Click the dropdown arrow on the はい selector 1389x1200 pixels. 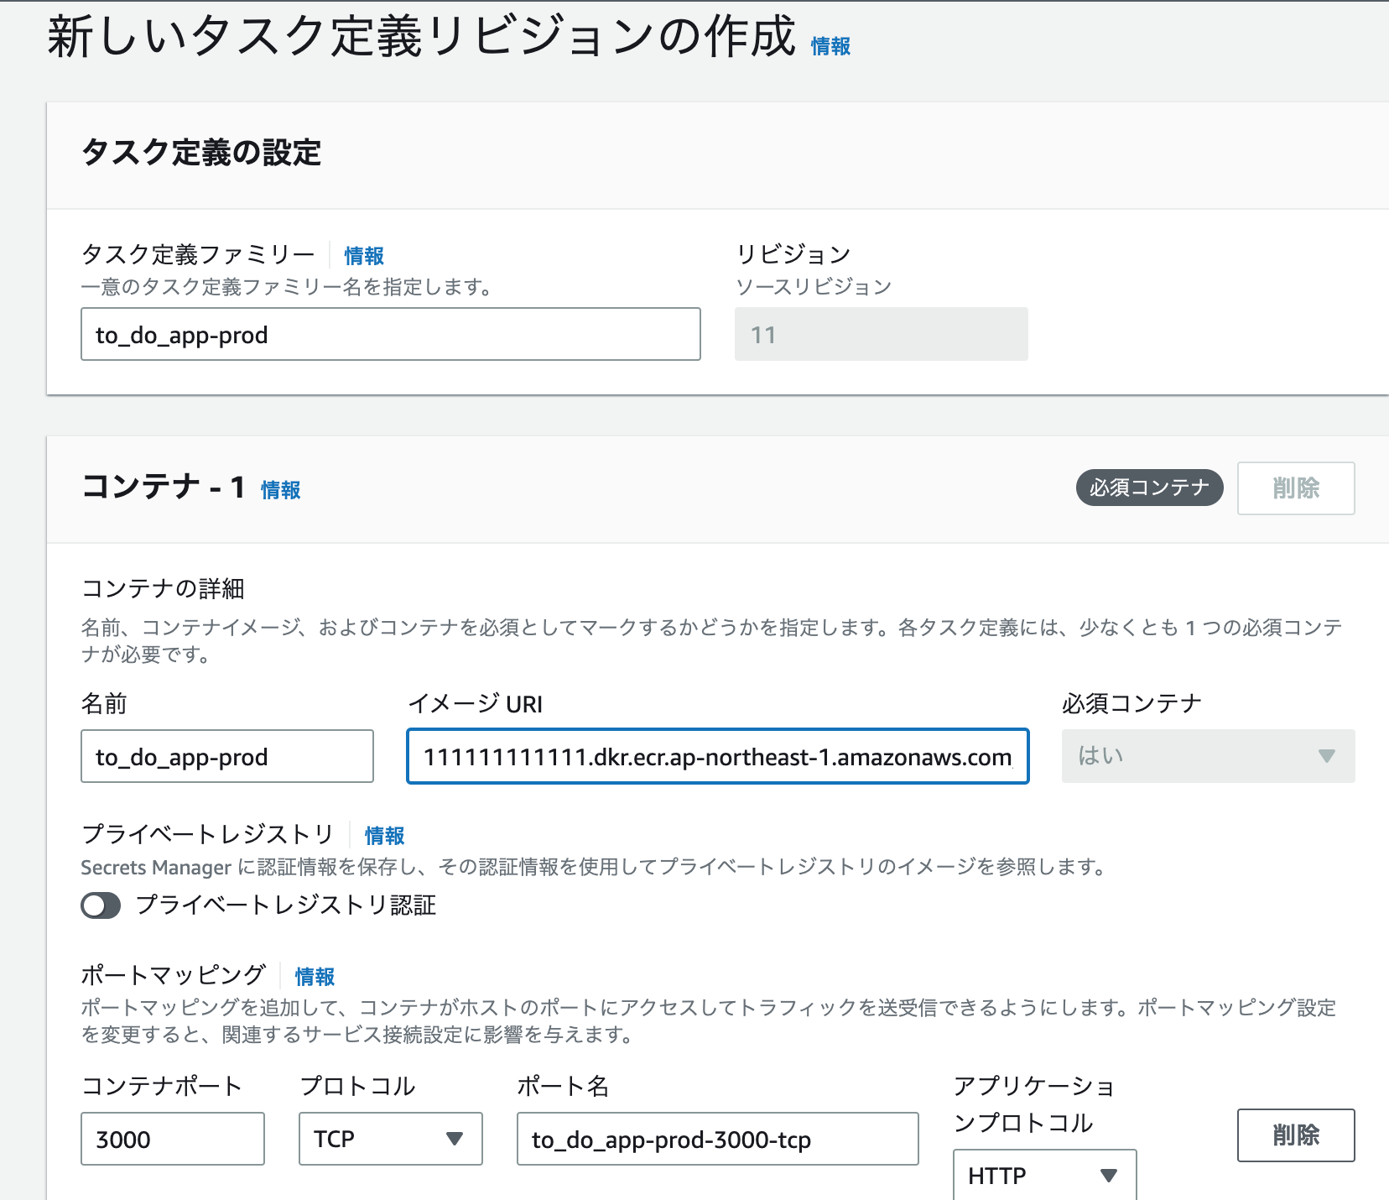[x=1326, y=756]
